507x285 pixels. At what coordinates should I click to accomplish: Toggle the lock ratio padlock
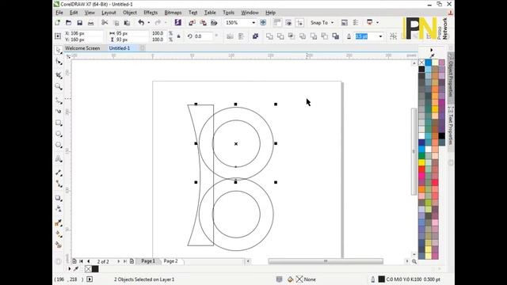178,36
